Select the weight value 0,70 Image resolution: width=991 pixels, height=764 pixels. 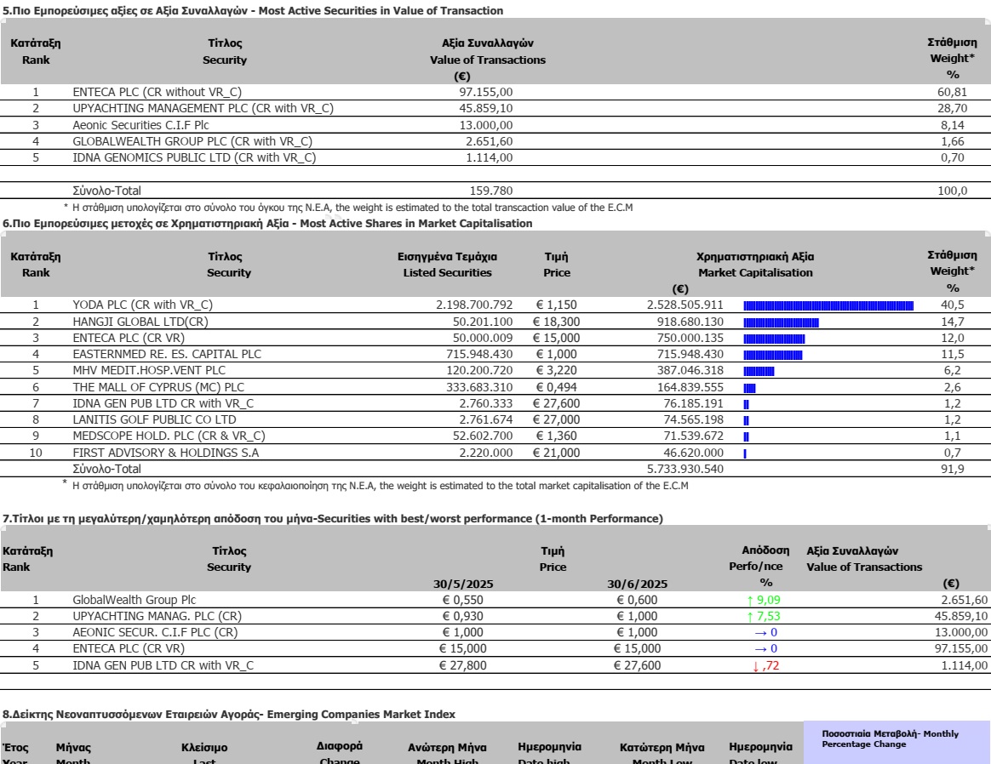click(953, 158)
